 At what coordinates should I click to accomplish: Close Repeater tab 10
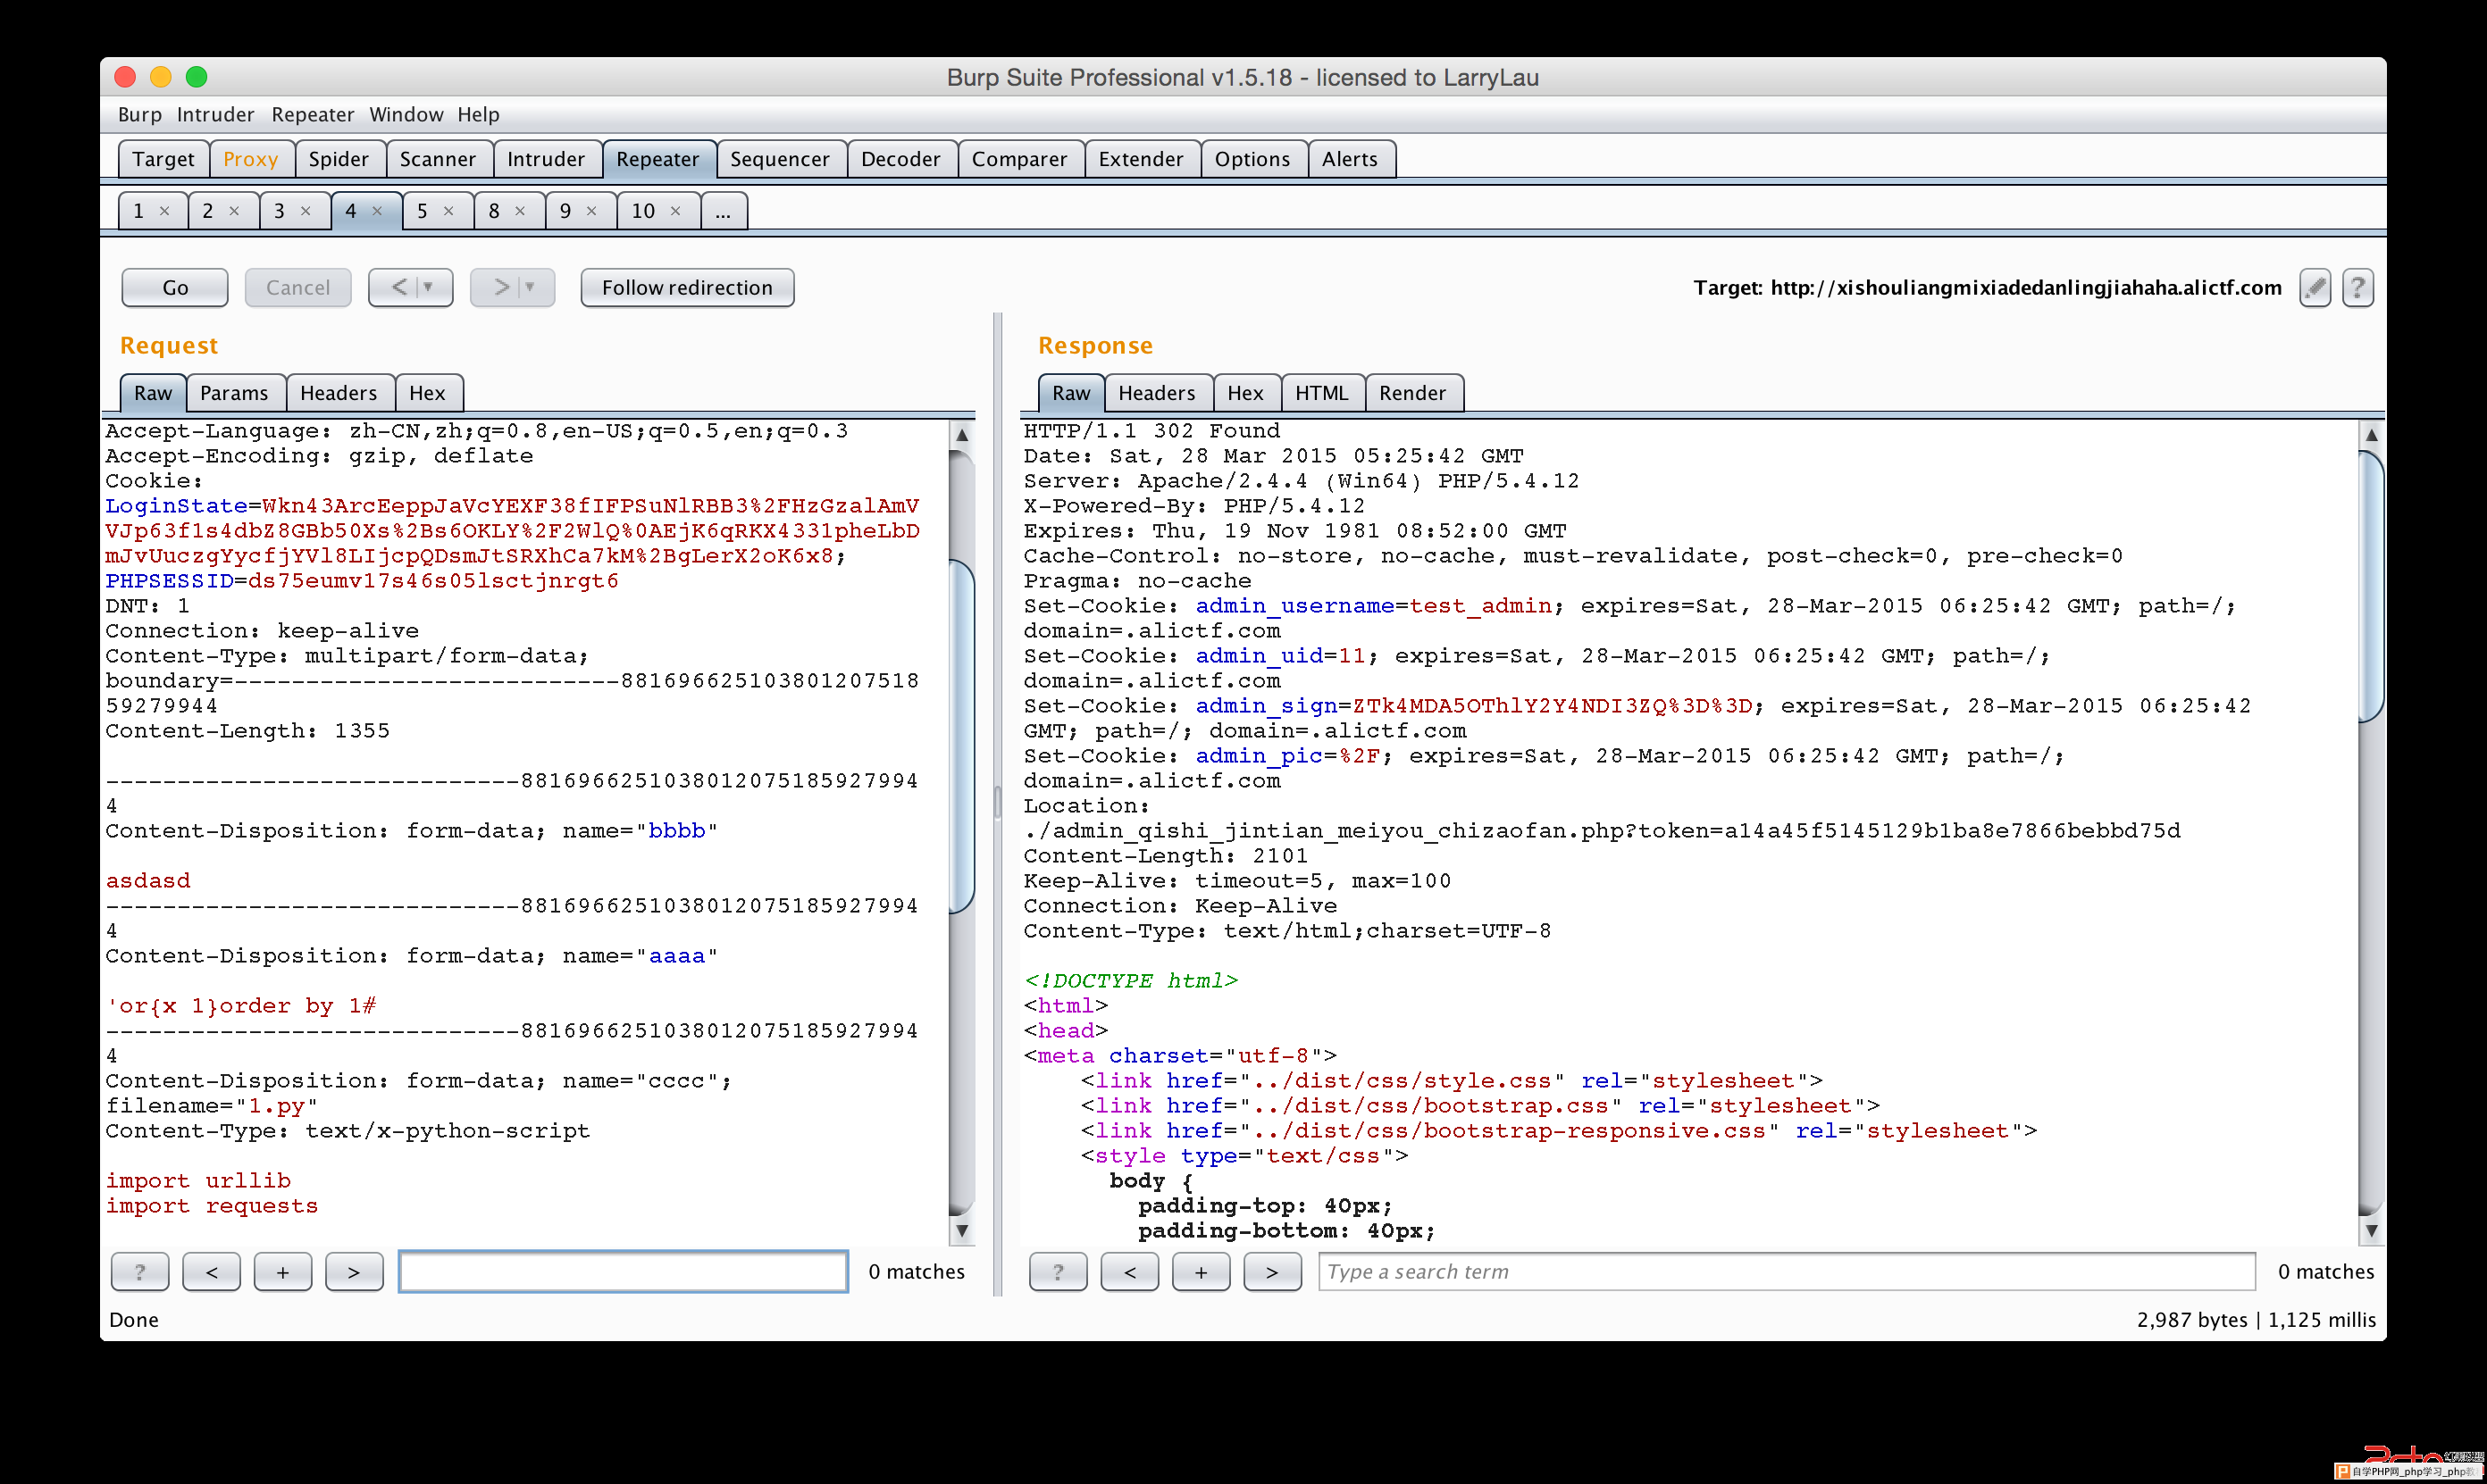676,211
